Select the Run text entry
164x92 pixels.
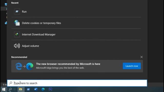click(x=24, y=11)
